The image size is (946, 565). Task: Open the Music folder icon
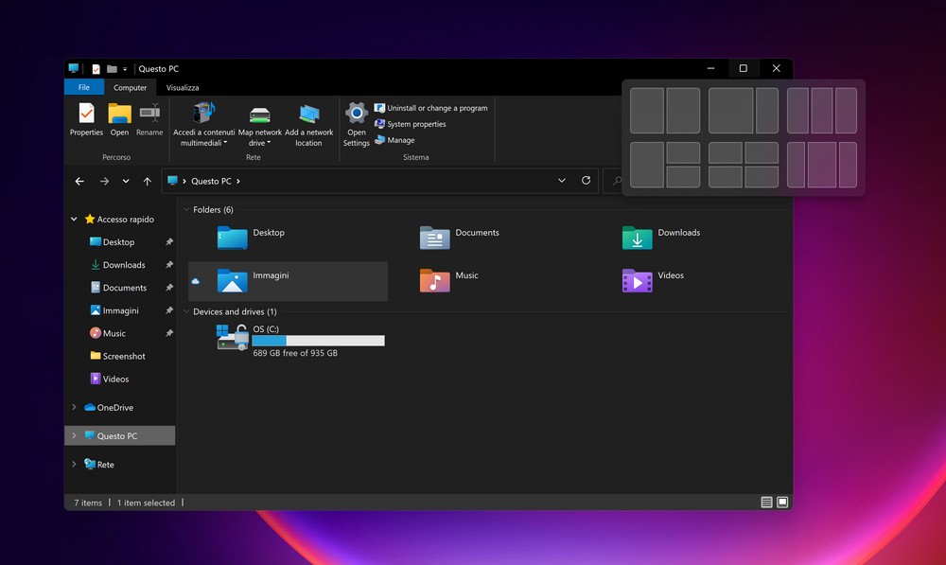coord(435,280)
